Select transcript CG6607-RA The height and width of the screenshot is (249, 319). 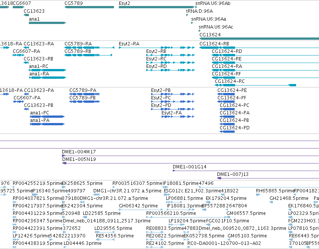pos(27,51)
